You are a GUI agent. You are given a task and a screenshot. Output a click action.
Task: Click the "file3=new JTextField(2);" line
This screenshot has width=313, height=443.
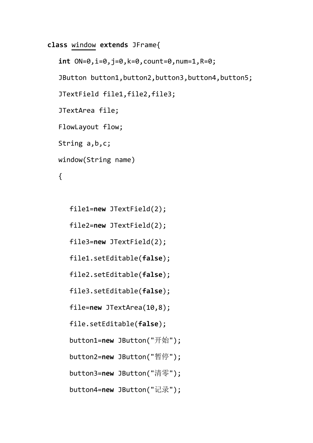118,242
